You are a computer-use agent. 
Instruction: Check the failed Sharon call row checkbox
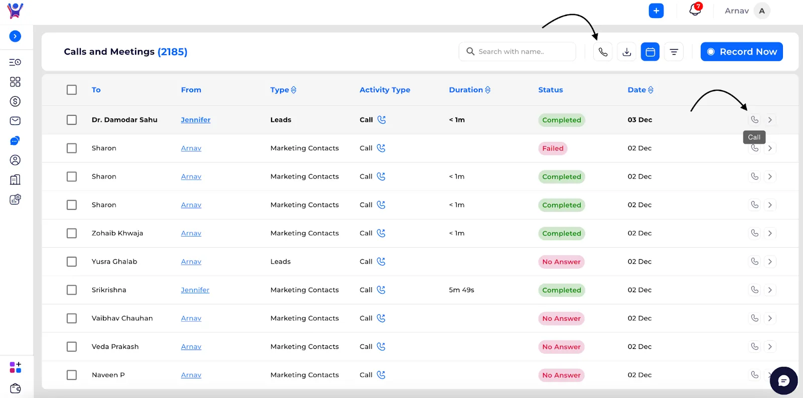pos(72,148)
